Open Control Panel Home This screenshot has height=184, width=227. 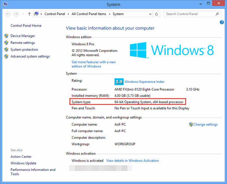click(26, 26)
